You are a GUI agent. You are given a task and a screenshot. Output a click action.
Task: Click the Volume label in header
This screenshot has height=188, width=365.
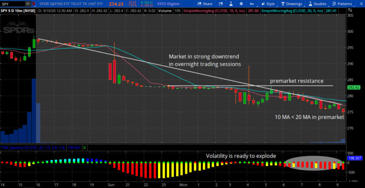click(165, 11)
